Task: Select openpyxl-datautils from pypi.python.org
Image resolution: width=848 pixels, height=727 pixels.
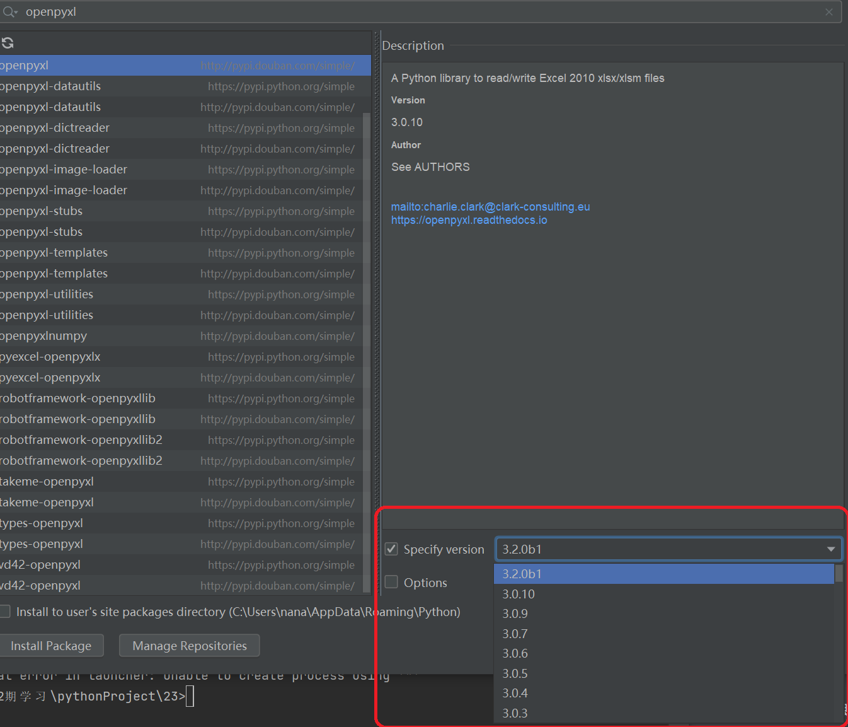Action: tap(181, 86)
